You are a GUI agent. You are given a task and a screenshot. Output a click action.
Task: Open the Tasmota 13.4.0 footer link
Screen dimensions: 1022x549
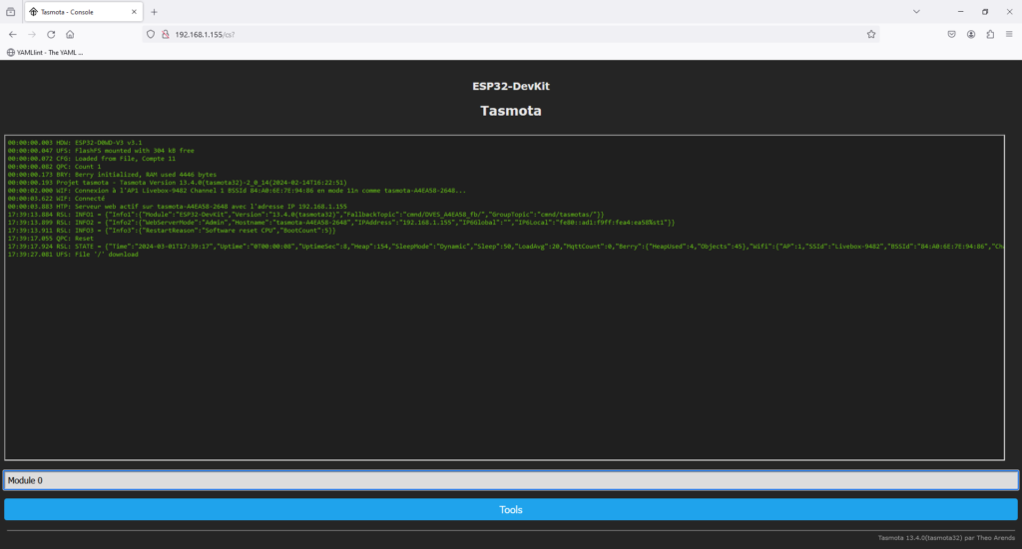pos(946,538)
